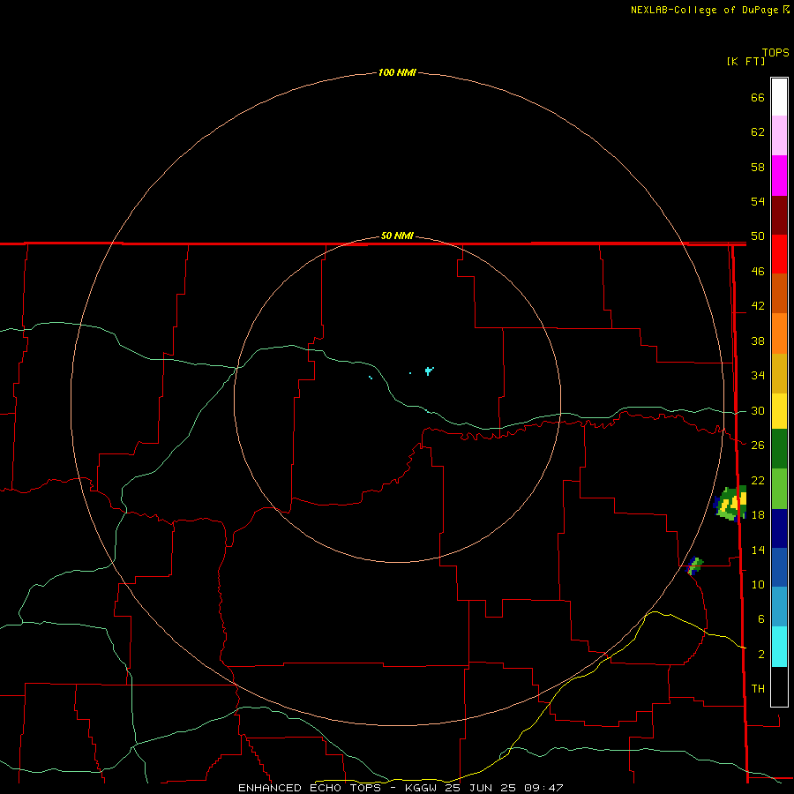
Task: Click the 62 legend value label
Action: click(758, 132)
